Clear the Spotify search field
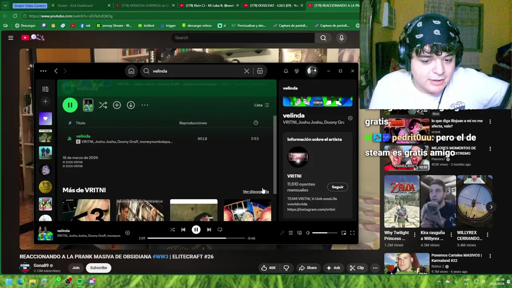Screen dimensions: 512x288 point(247,71)
